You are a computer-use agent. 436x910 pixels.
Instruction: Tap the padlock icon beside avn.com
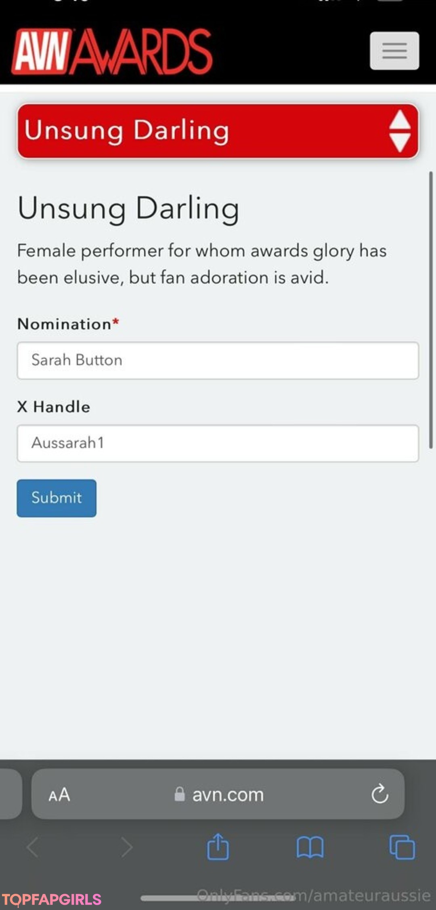tap(179, 794)
